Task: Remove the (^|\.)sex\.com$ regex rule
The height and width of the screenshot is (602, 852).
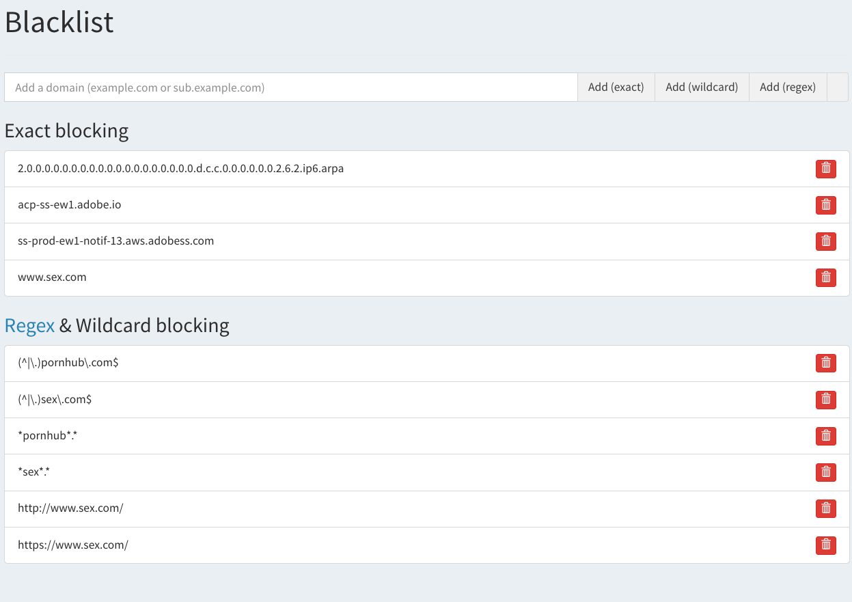Action: click(x=825, y=399)
